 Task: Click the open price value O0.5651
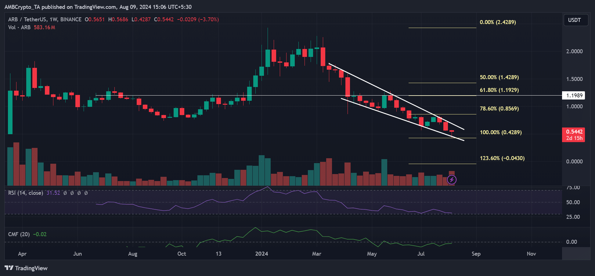[95, 19]
